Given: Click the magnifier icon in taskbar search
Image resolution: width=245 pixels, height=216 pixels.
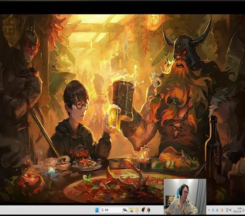Looking at the screenshot, I should 102,210.
